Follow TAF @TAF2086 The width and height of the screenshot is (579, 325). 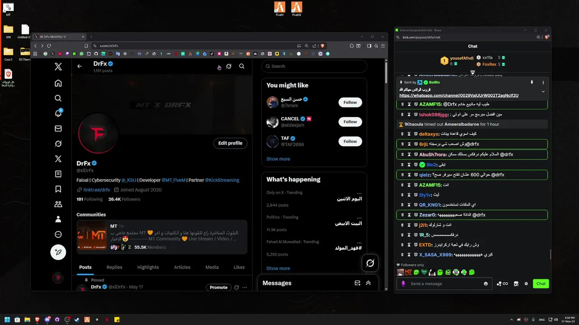(x=350, y=141)
